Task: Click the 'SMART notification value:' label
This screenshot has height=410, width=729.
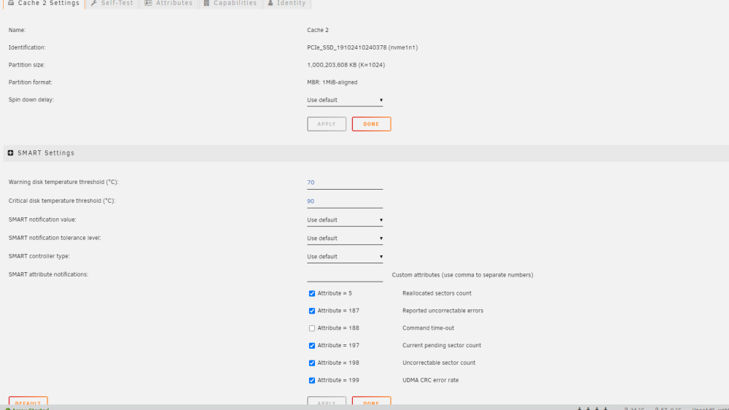Action: [x=42, y=219]
